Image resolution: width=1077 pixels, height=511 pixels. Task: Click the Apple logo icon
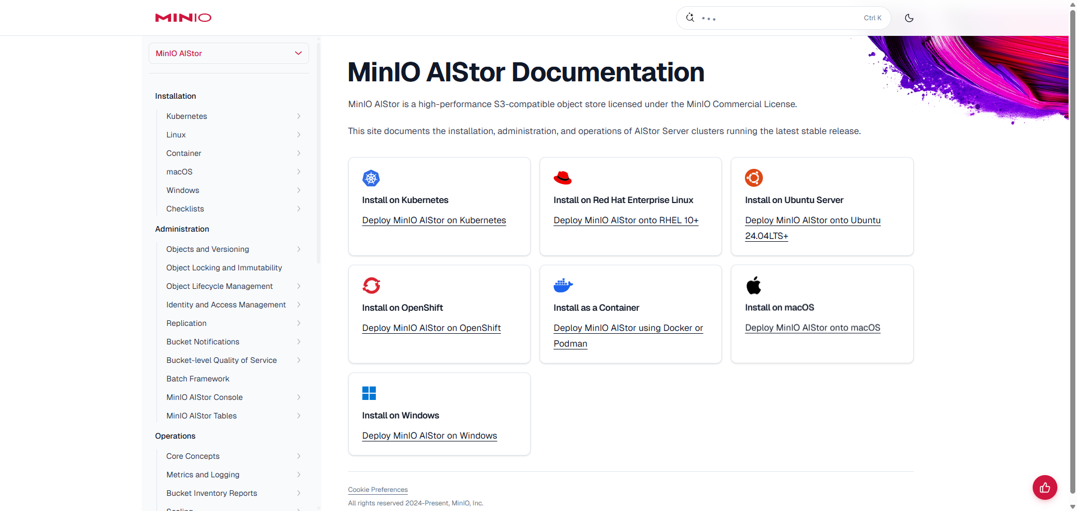(x=754, y=286)
